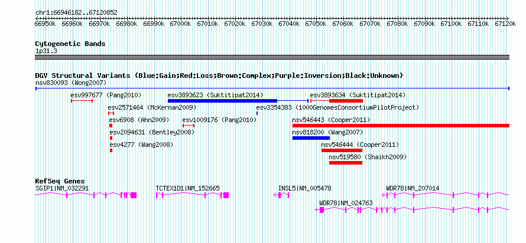This screenshot has width=526, height=243.
Task: Select the red esv1009176 loss glyph
Action: tap(188, 126)
